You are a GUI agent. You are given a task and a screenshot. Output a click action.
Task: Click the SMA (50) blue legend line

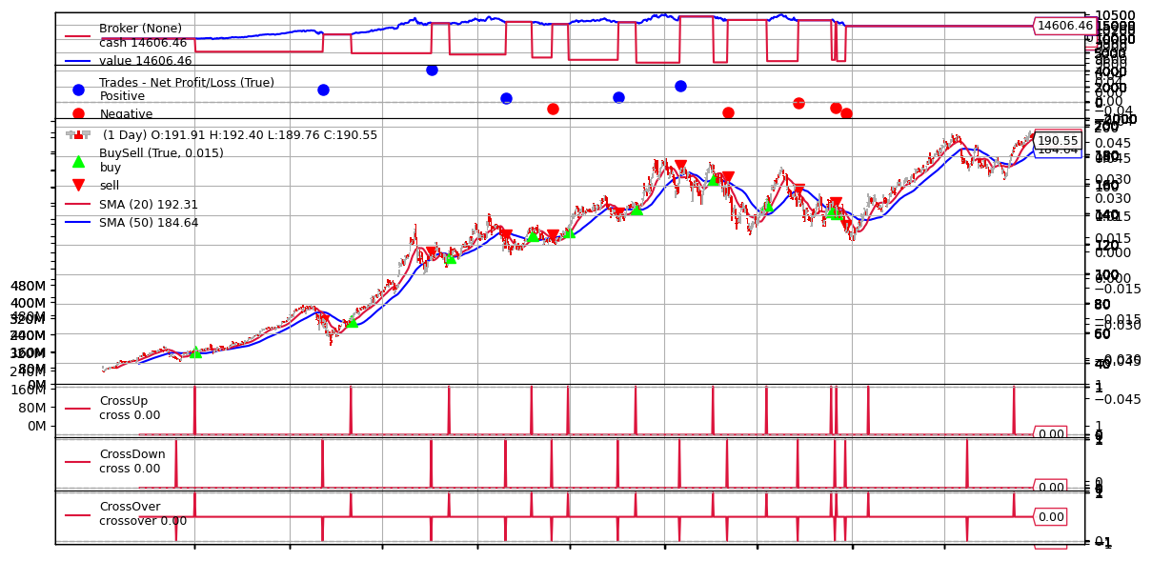pyautogui.click(x=78, y=222)
